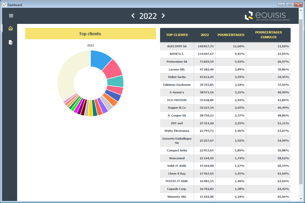Sort by 2022 column header
Screen dimensions: 305x203
[205, 35]
